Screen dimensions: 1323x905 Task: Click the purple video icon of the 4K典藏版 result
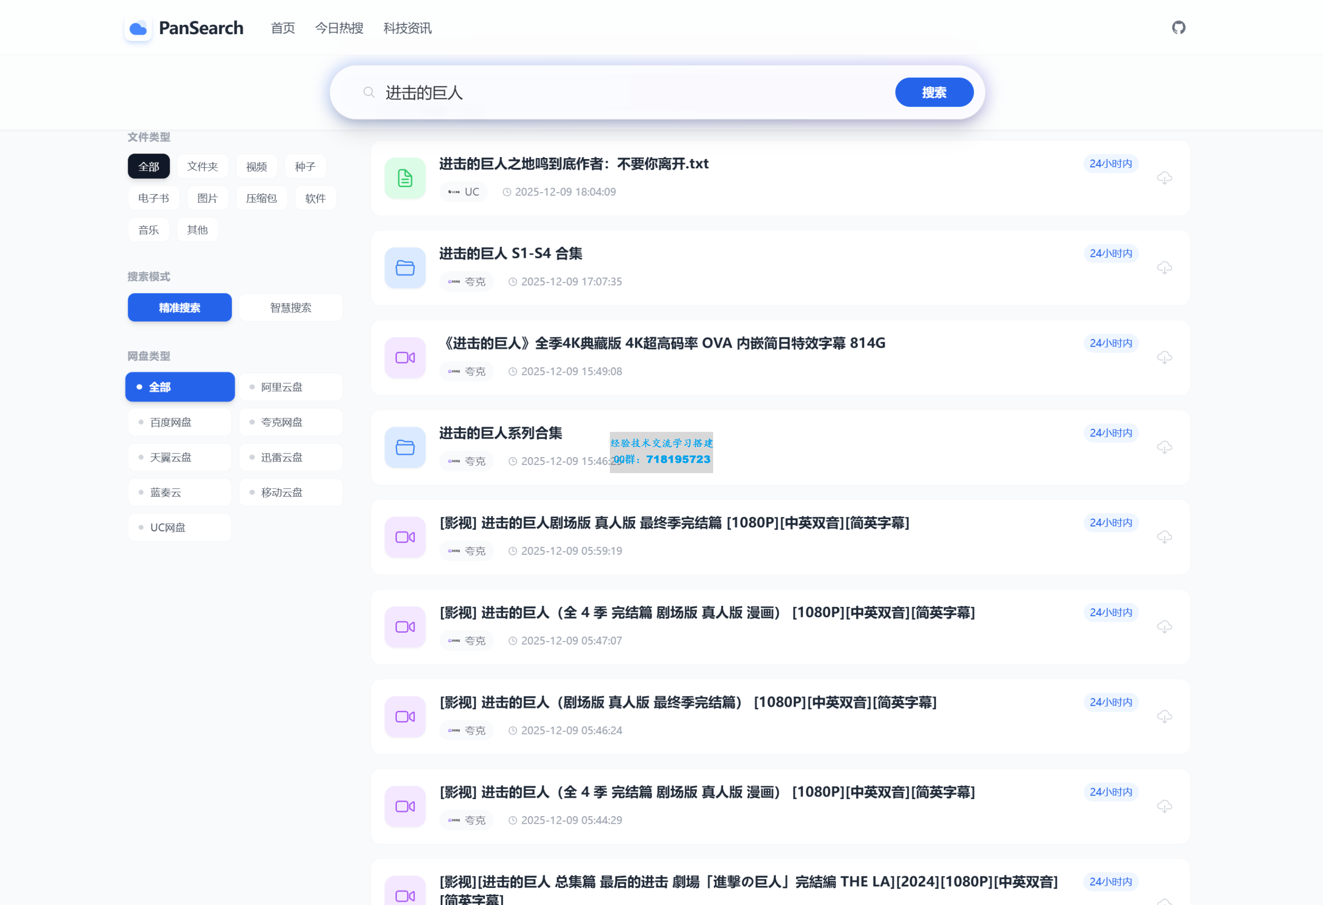404,357
